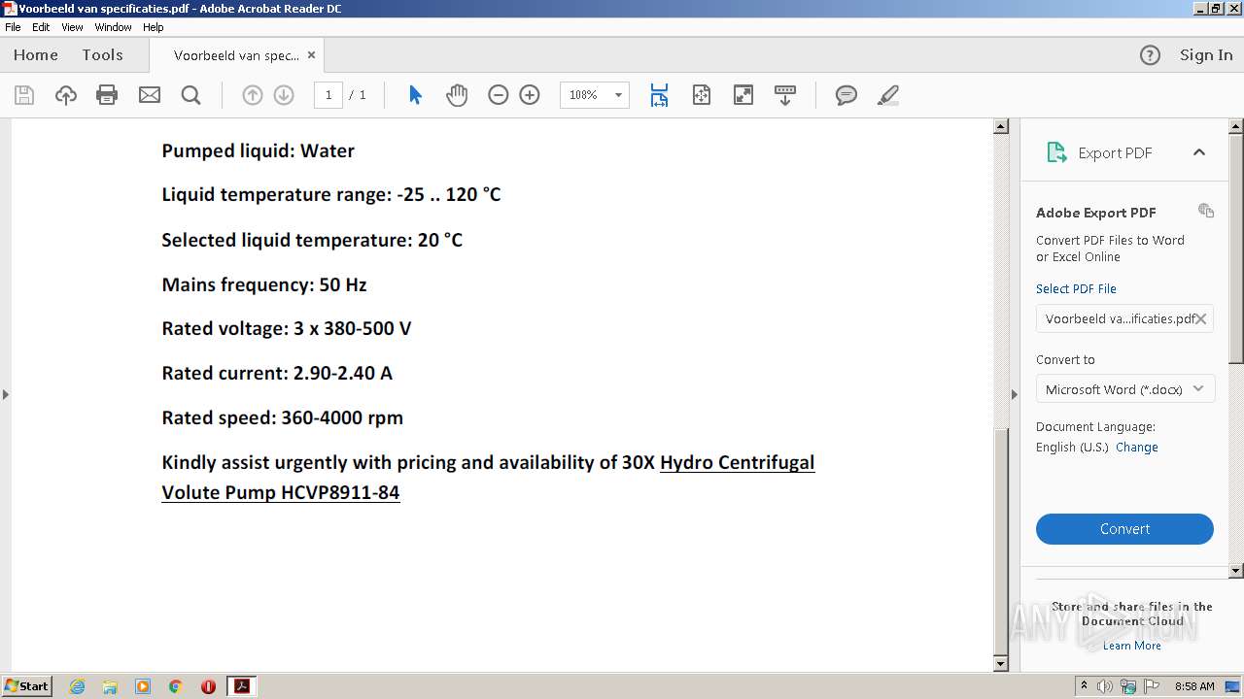
Task: Open Chrome from the taskbar
Action: click(175, 686)
